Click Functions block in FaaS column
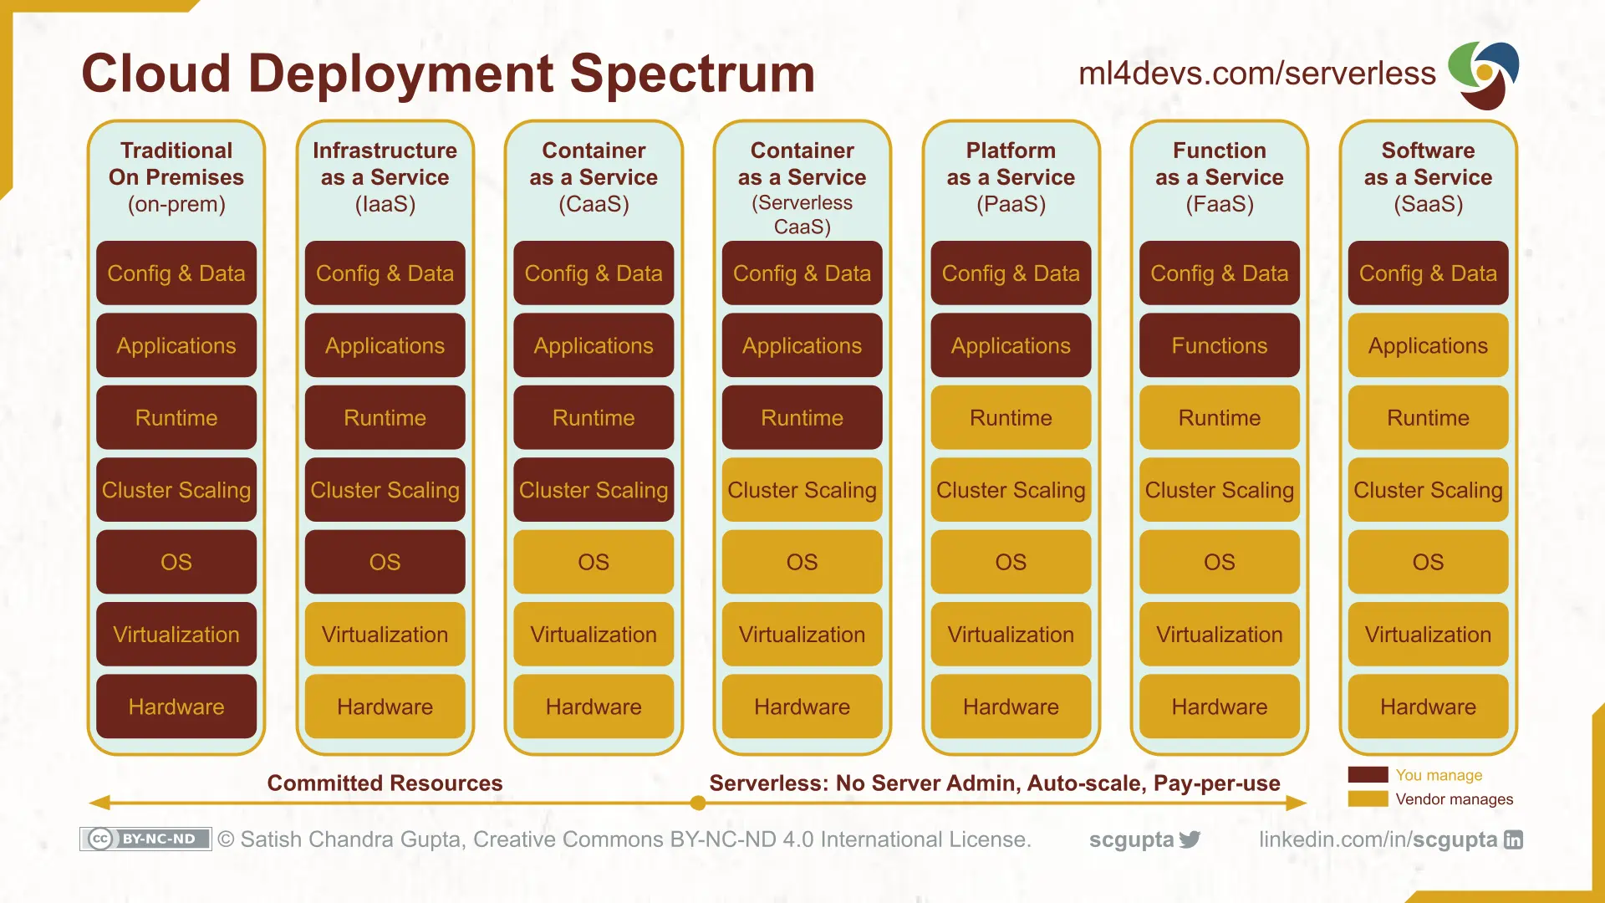 pos(1218,346)
